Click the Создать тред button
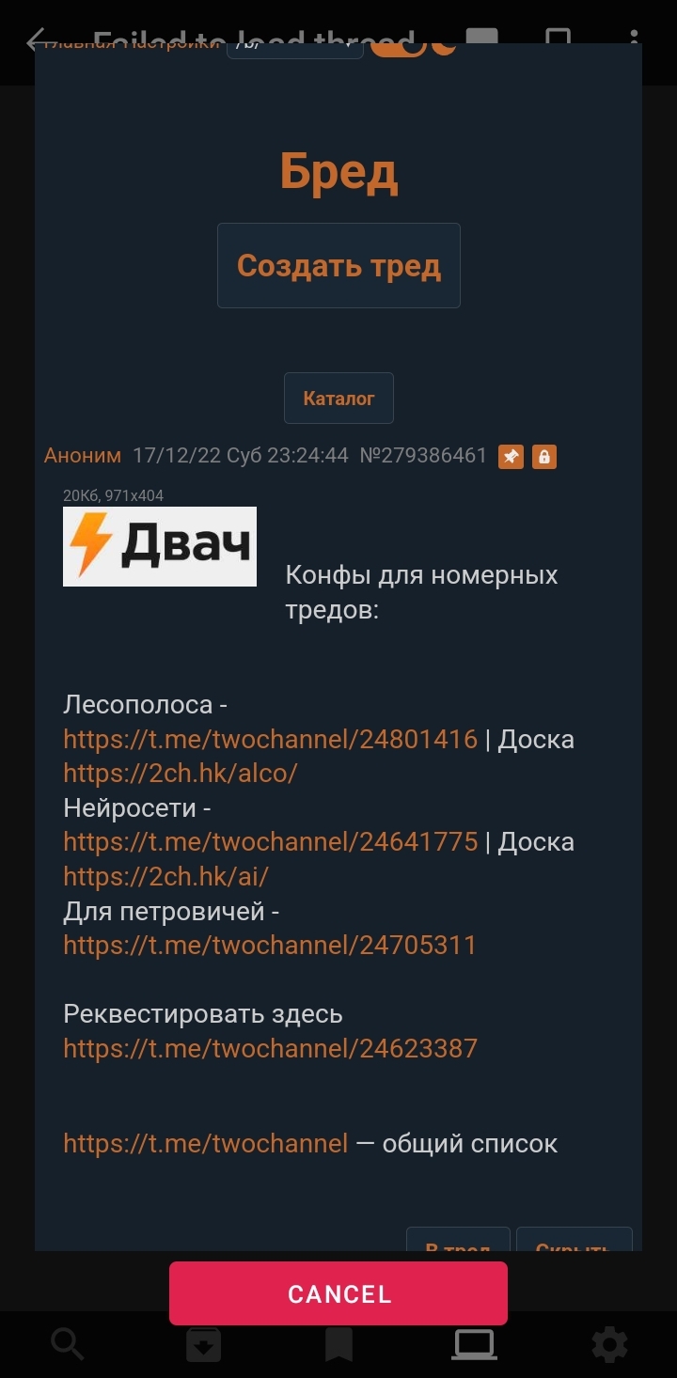 click(x=338, y=265)
